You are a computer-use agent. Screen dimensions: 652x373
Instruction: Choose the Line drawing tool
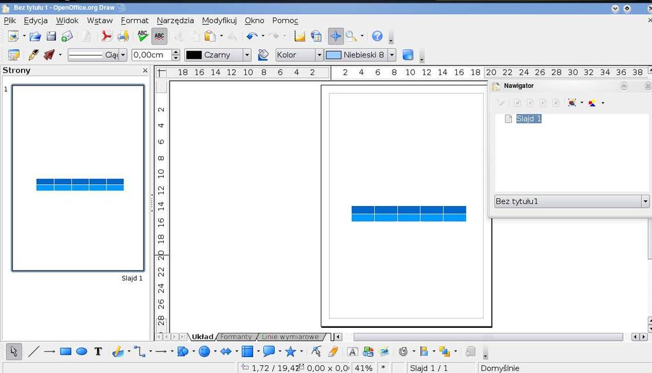33,352
